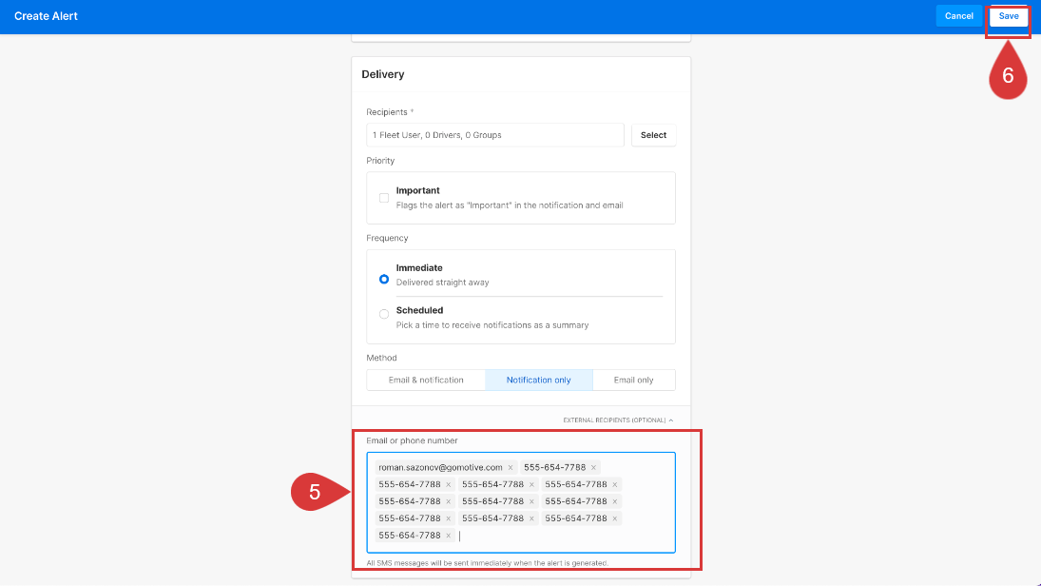Image resolution: width=1041 pixels, height=586 pixels.
Task: Remove the middle phone chip in second row
Action: [531, 484]
